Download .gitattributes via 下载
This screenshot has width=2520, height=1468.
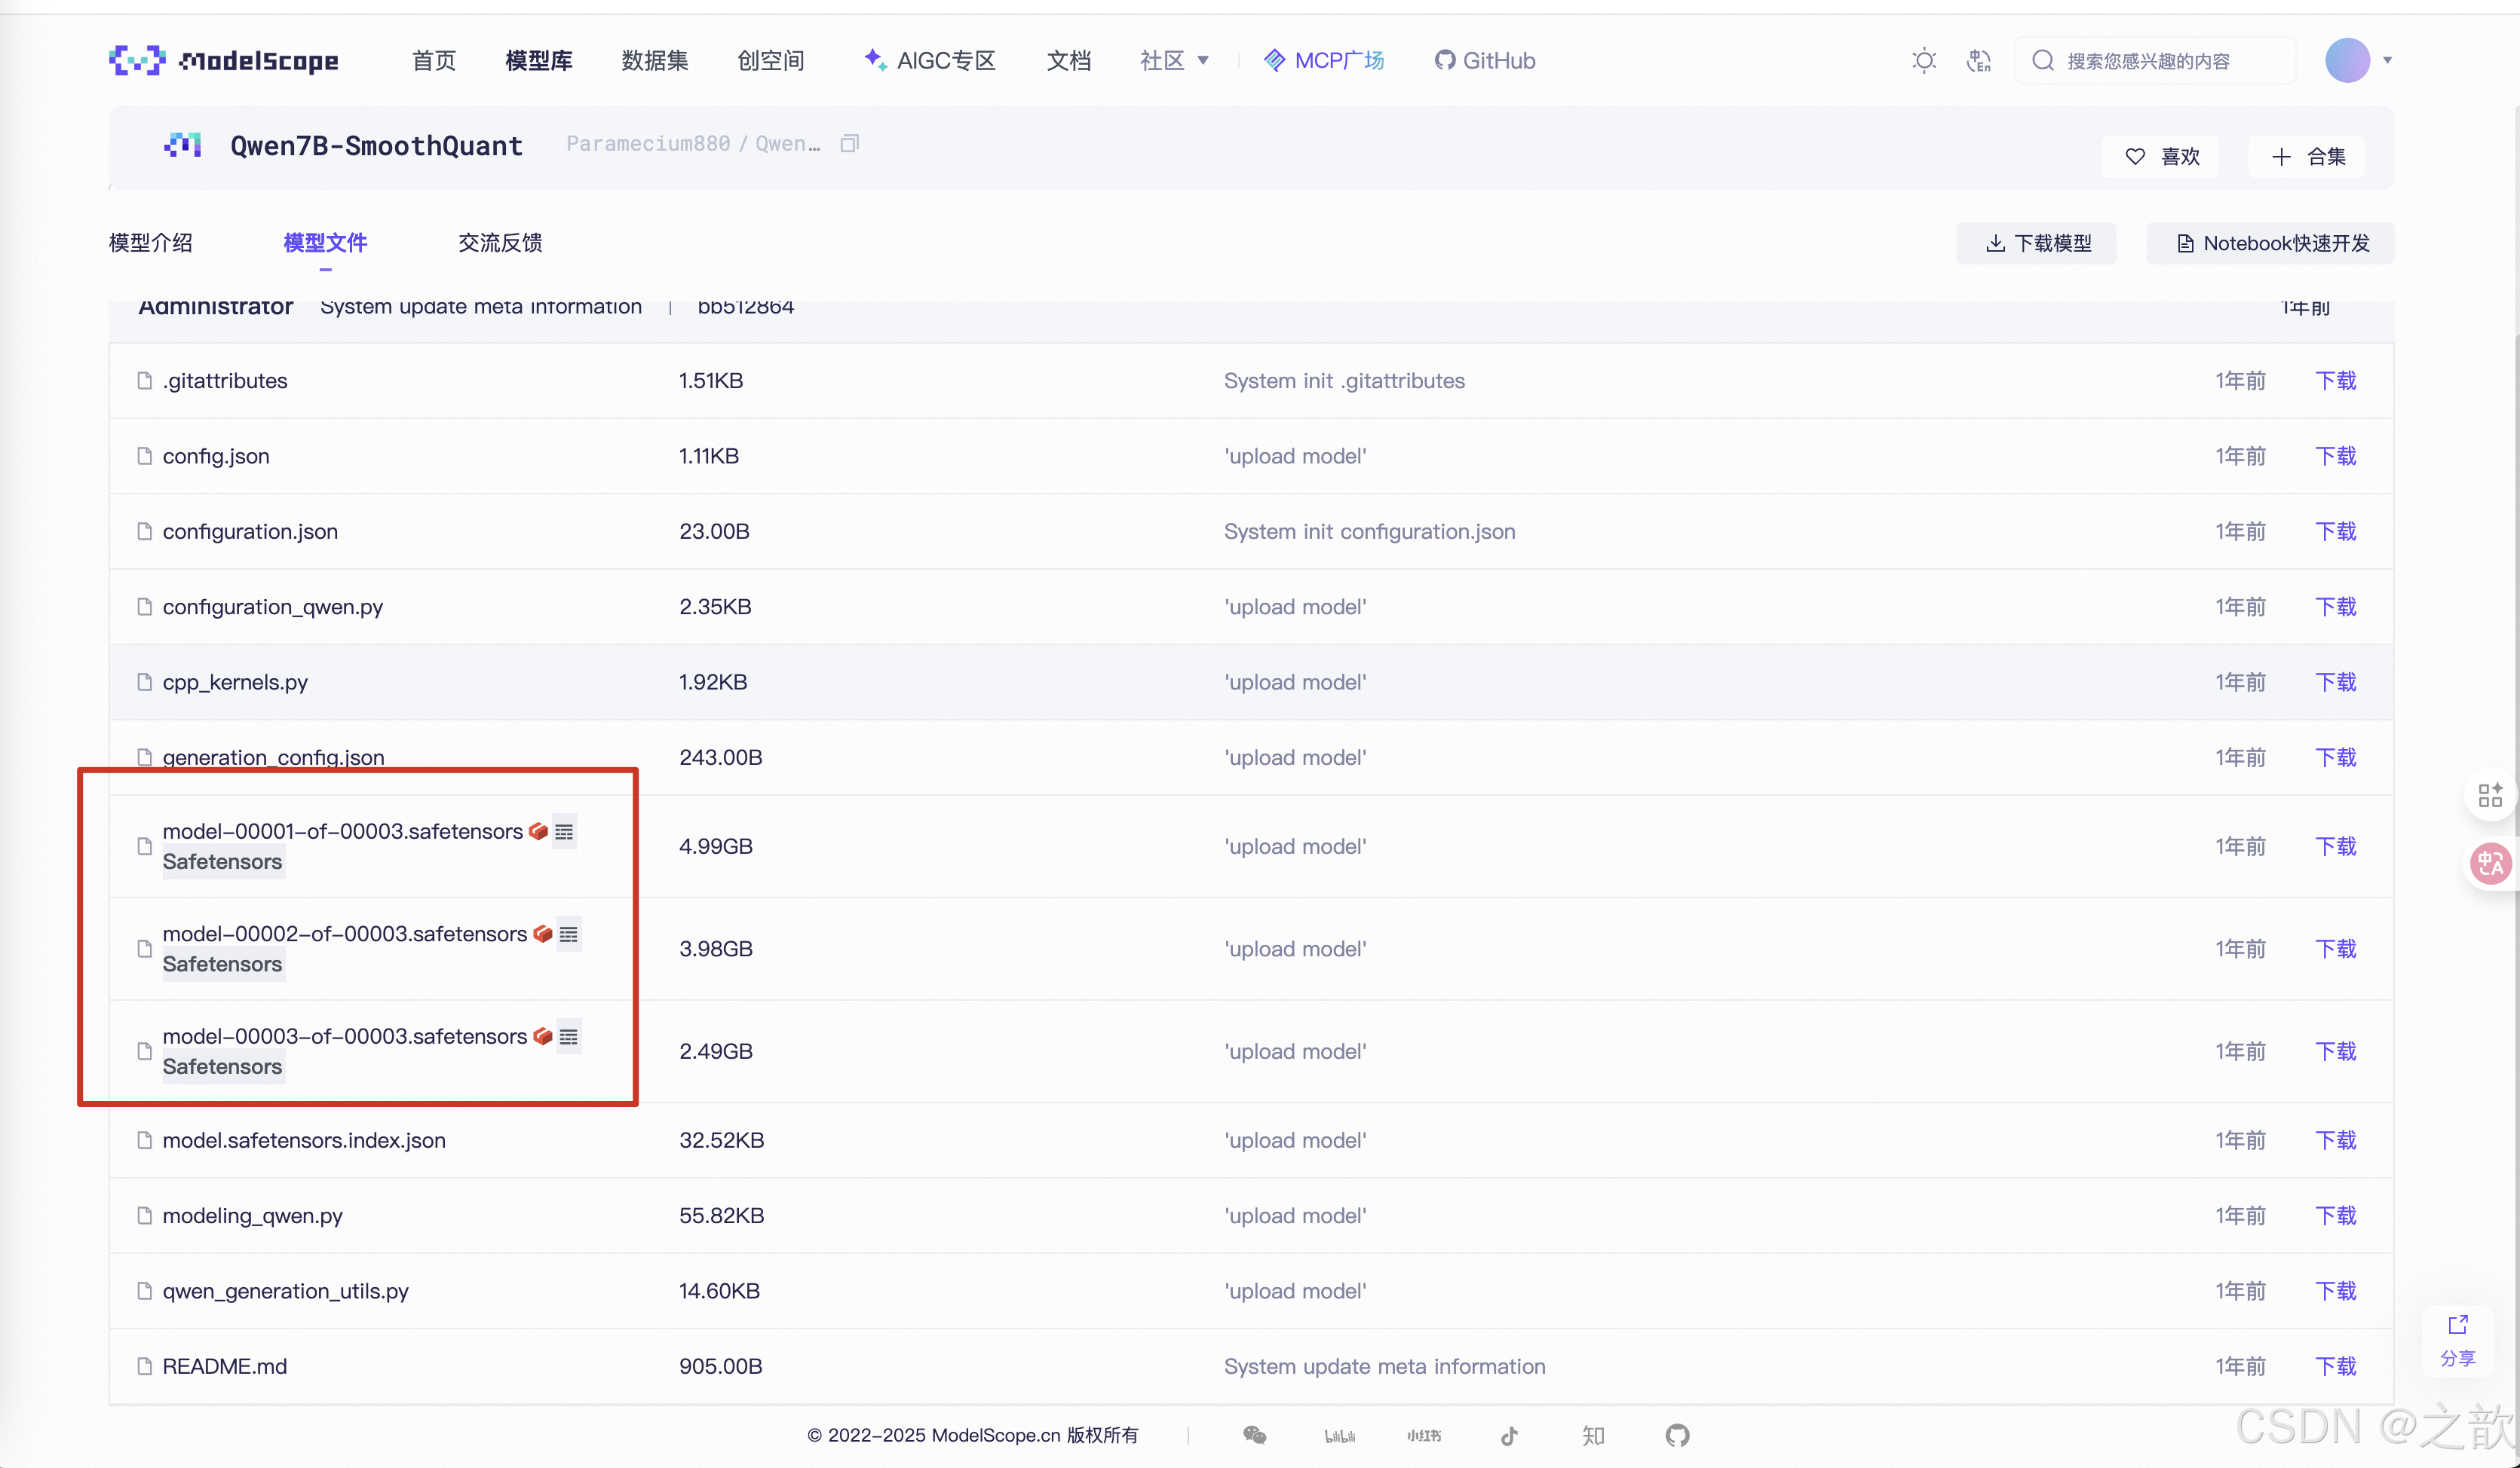point(2336,381)
